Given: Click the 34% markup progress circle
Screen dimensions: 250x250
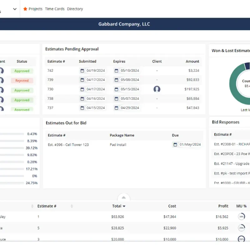Looking at the screenshot, I should click(241, 217).
